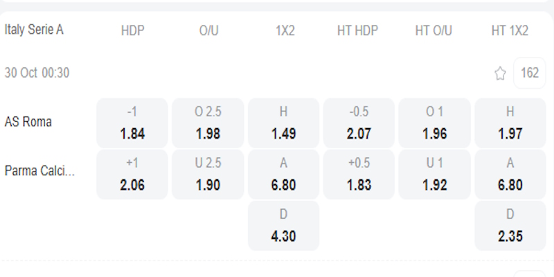Click the 30 Oct 00:30 match time
The image size is (554, 277).
37,73
